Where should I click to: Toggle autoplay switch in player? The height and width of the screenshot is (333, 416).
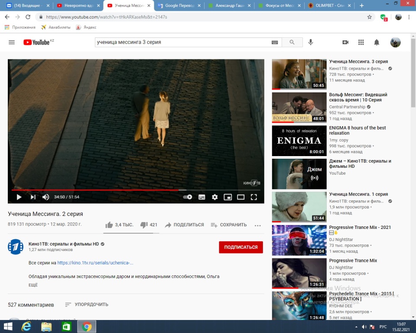188,197
